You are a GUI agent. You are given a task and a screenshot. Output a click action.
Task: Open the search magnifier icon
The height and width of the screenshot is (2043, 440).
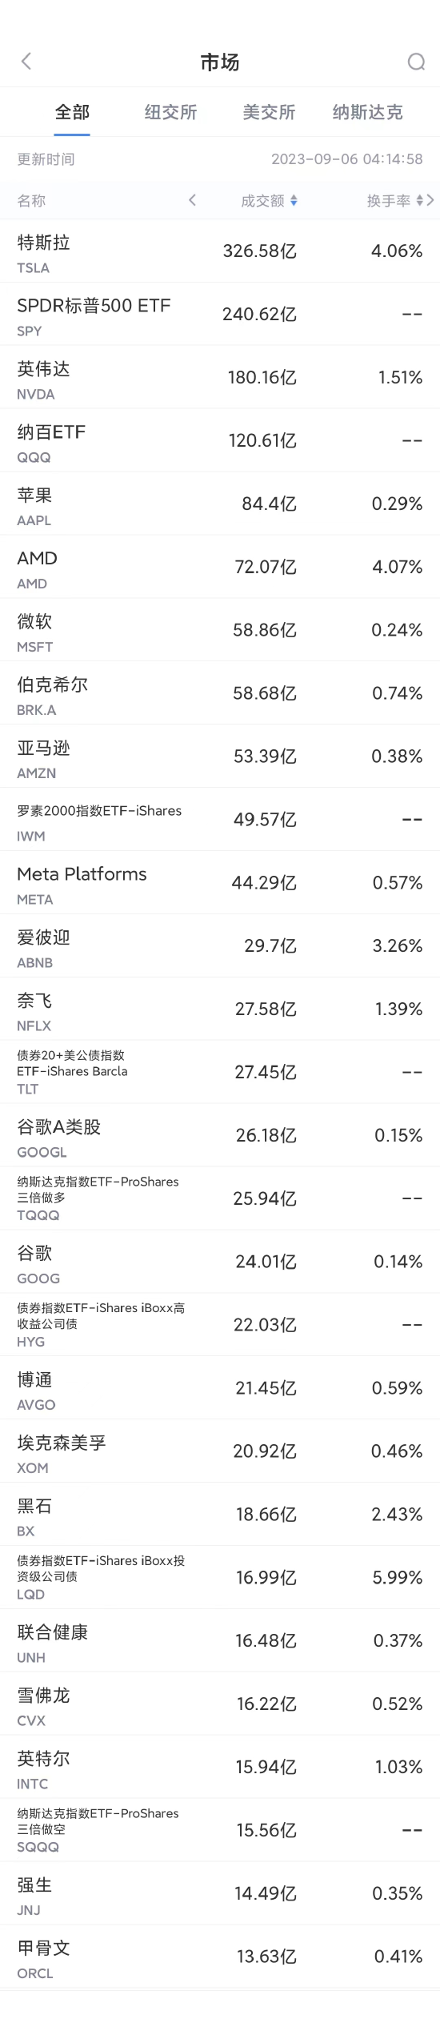(416, 62)
